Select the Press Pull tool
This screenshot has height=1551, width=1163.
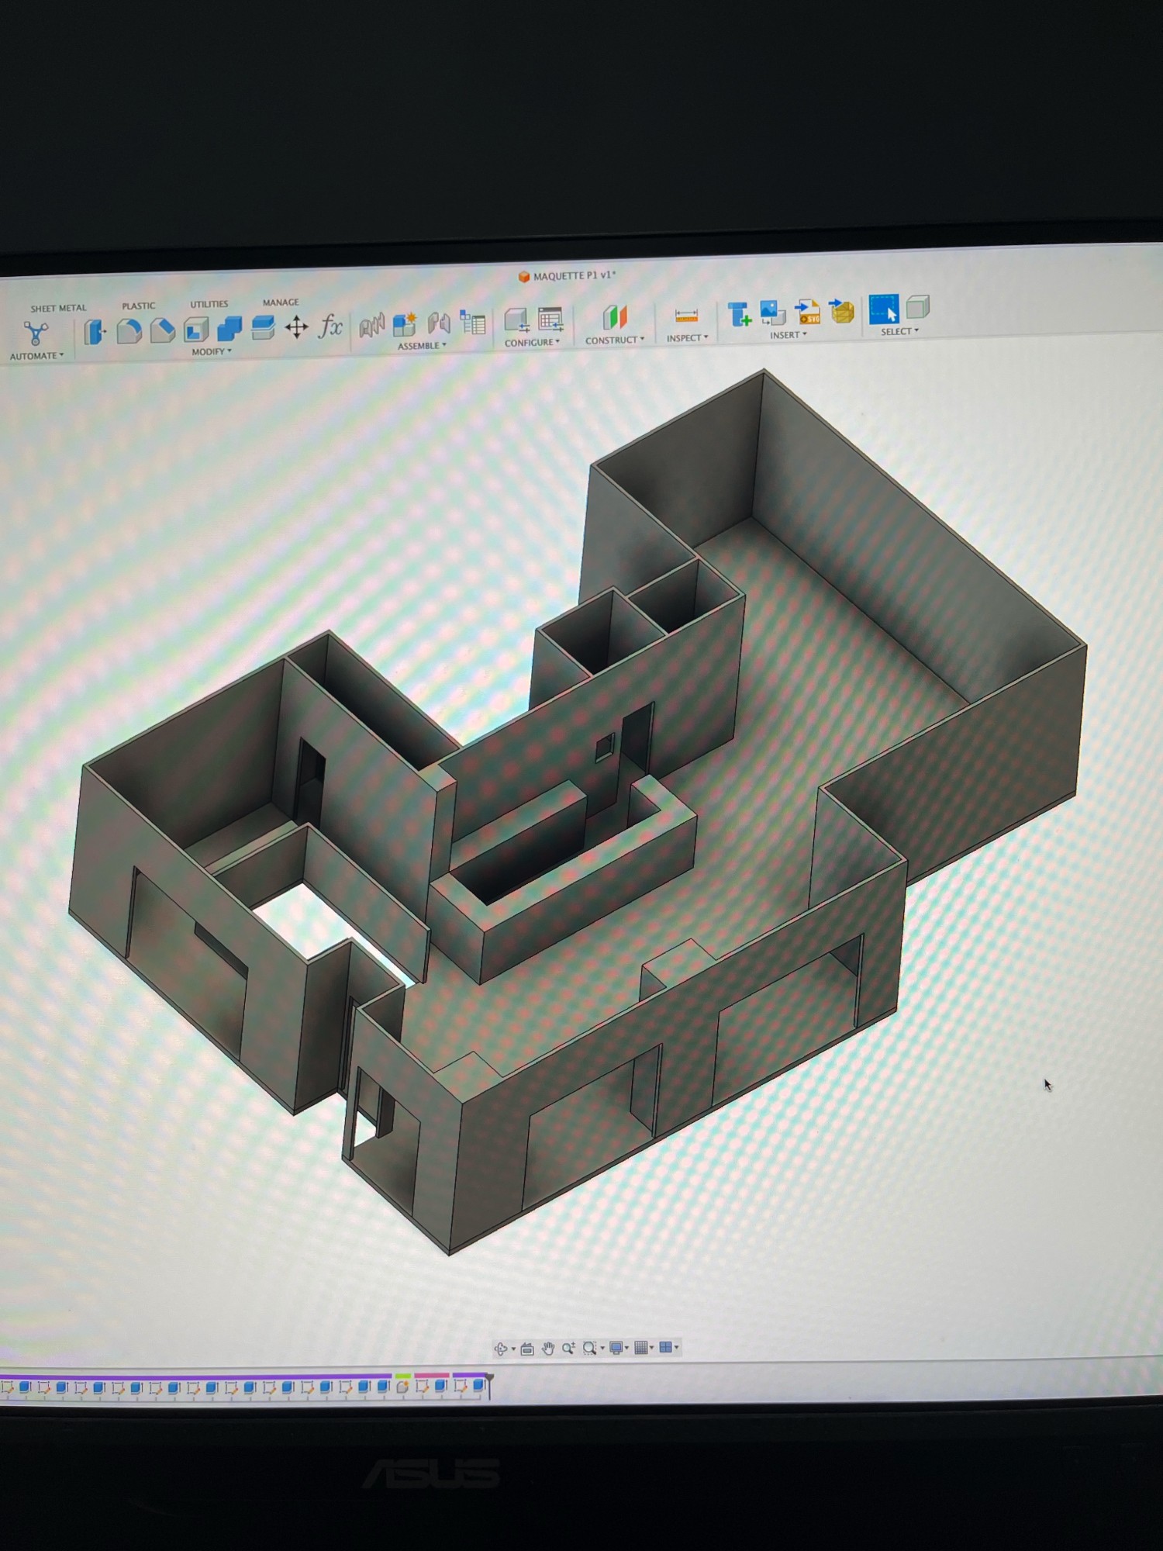(x=95, y=332)
